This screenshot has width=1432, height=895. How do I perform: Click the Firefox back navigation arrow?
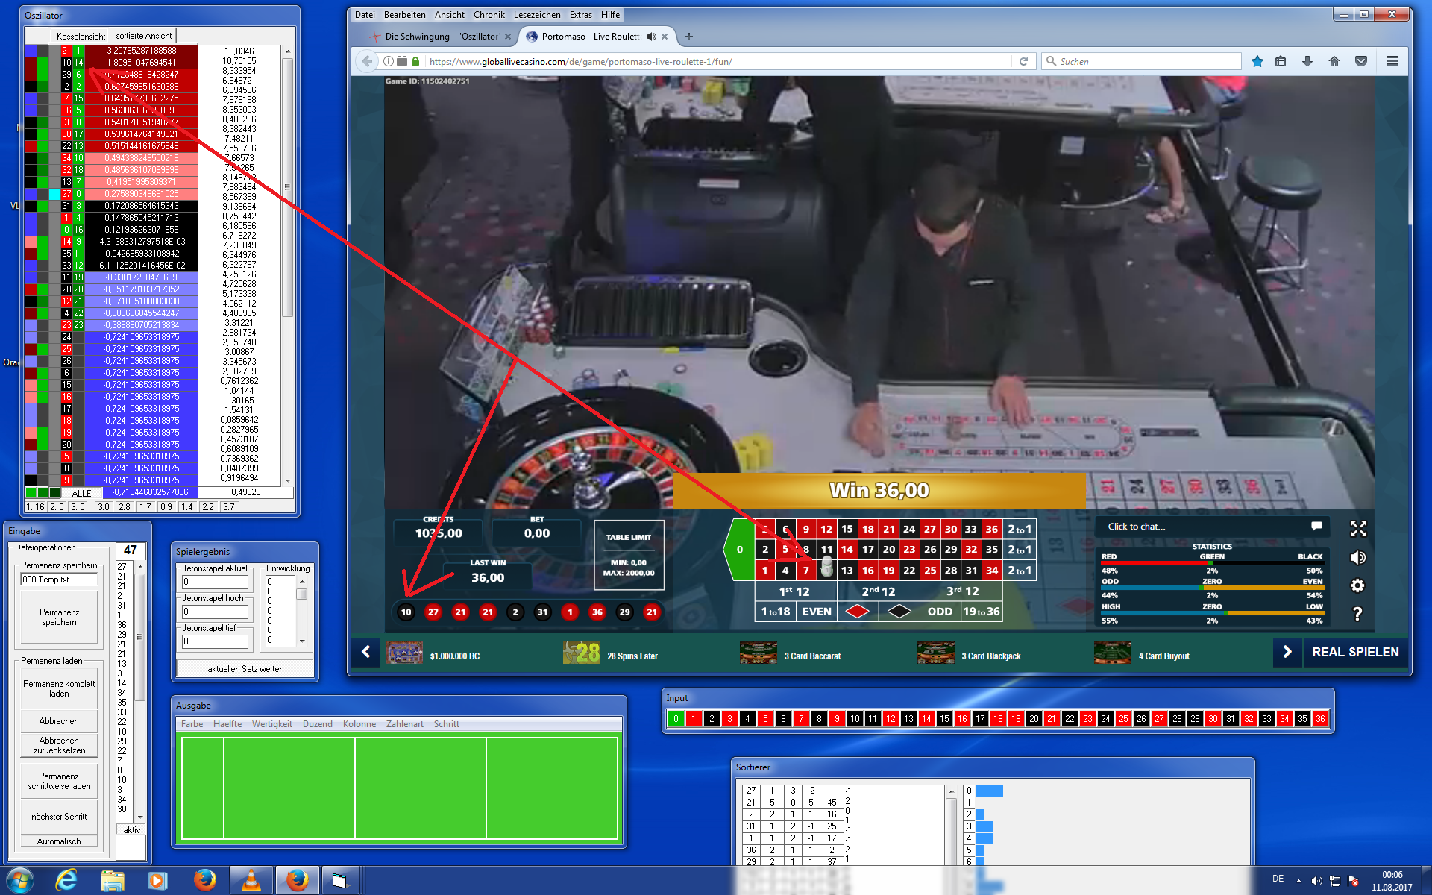tap(366, 61)
